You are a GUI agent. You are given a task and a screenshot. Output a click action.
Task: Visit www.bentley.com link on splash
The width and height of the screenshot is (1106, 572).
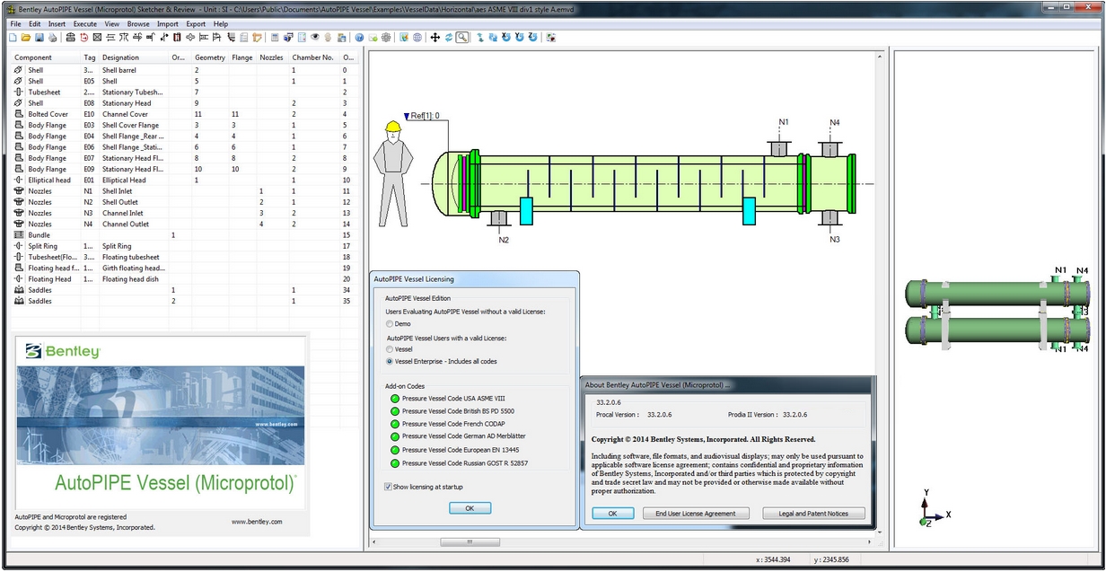click(x=257, y=521)
